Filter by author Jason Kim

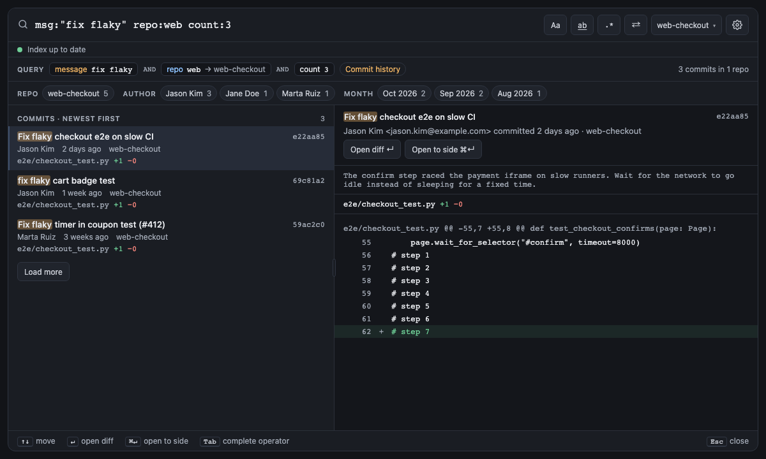click(x=188, y=94)
